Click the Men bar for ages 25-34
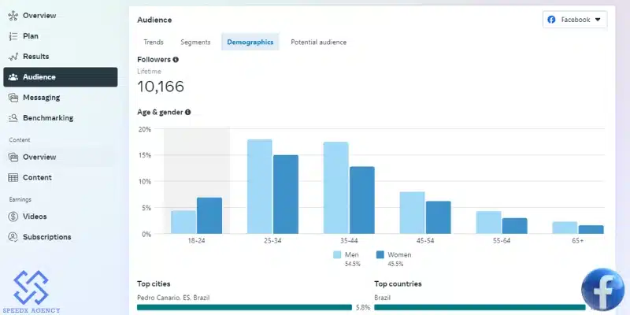The width and height of the screenshot is (630, 315). click(259, 187)
